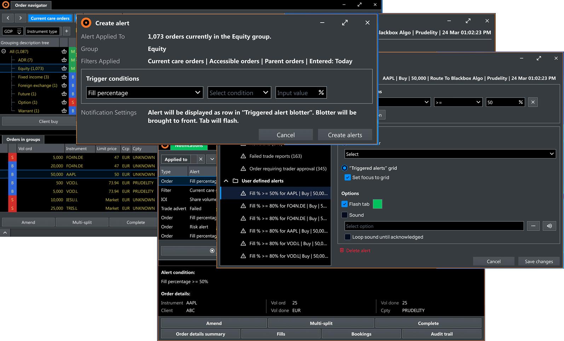Image resolution: width=564 pixels, height=341 pixels.
Task: Click Amend in notification order details
Action: 214,323
